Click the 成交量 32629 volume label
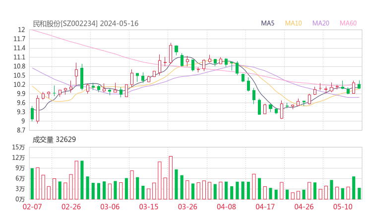The image size is (367, 218). (54, 140)
